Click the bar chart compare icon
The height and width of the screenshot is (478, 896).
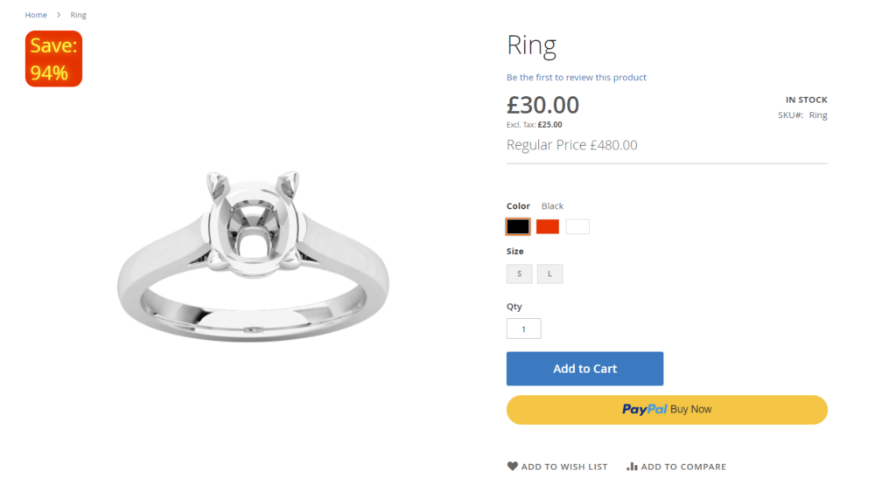[632, 467]
